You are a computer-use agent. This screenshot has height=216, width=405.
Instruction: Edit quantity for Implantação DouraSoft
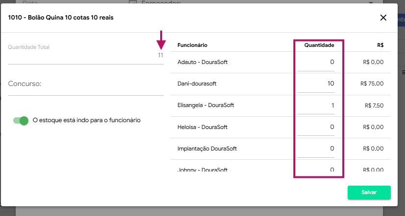click(x=316, y=149)
